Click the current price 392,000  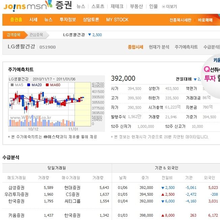click(x=123, y=78)
